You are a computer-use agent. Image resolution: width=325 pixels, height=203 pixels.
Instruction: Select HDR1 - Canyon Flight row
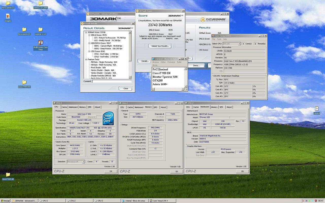click(108, 46)
